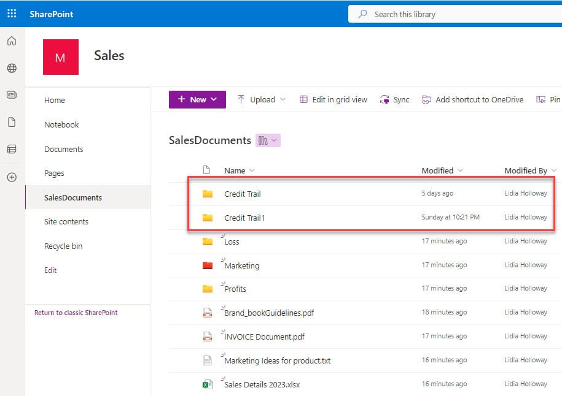Open the My lists icon in app bar
This screenshot has width=562, height=396.
pos(12,149)
